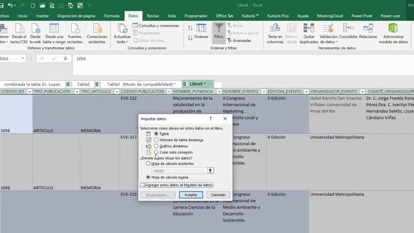Viewport: 414px width, 233px height.
Task: Open the Kutools Plus ribbon tab
Action: (x=278, y=16)
